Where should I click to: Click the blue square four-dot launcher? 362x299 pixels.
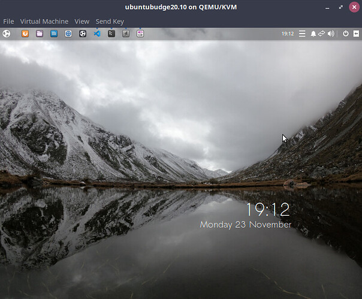(68, 34)
